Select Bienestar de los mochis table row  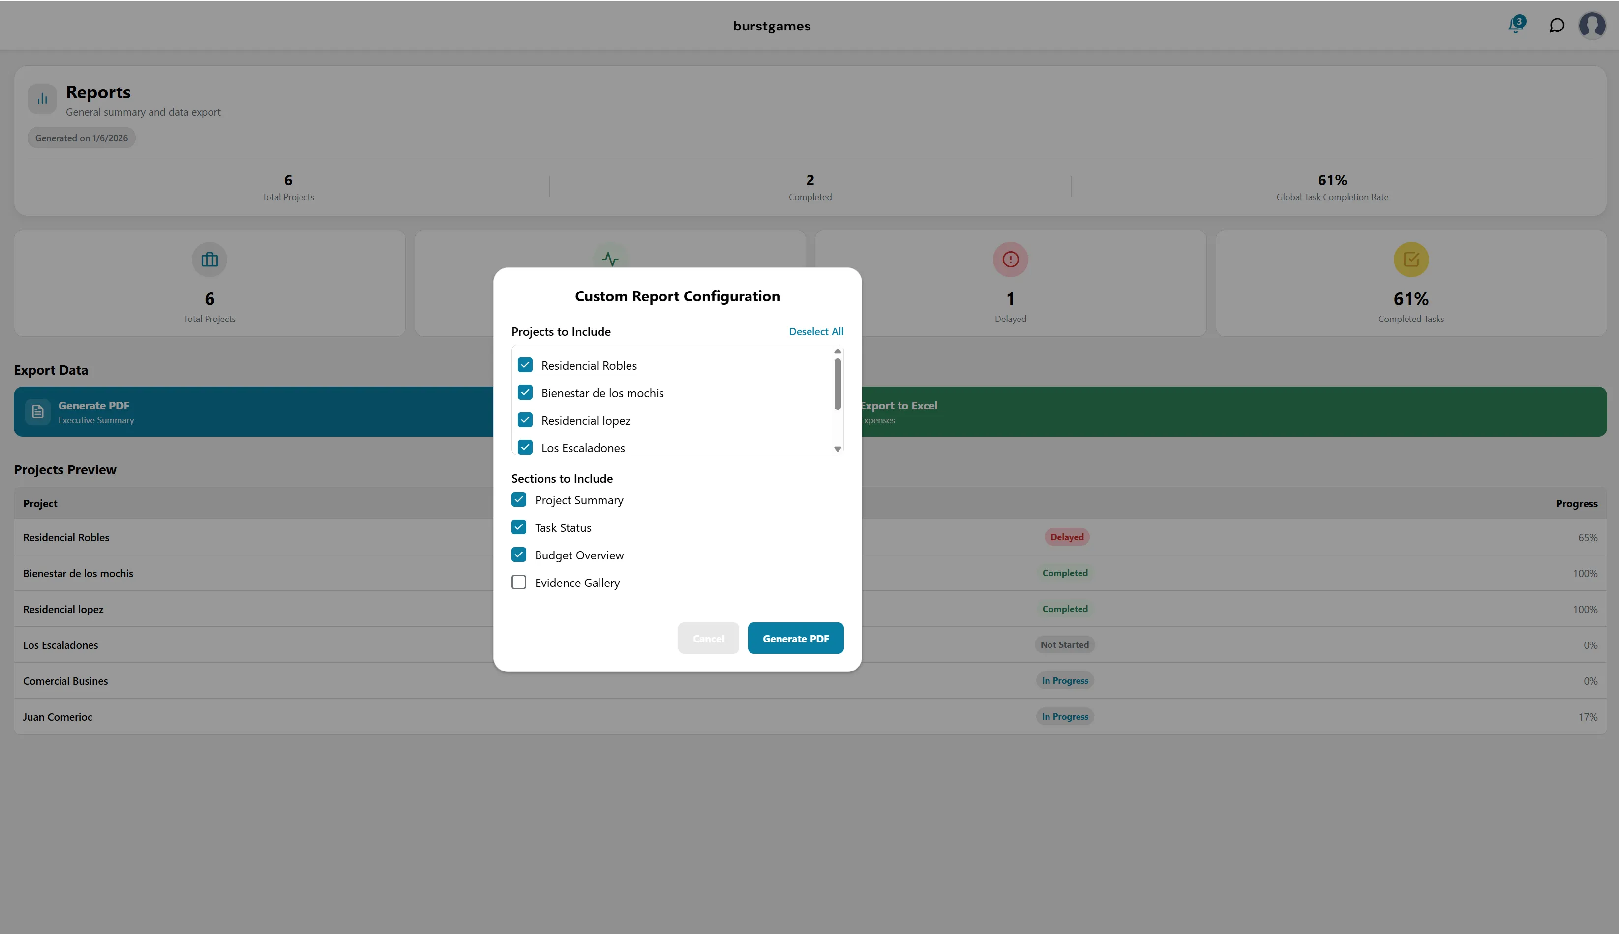click(x=810, y=573)
